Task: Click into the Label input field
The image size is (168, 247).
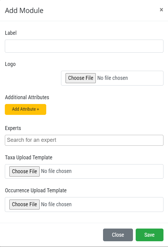Action: tap(84, 46)
